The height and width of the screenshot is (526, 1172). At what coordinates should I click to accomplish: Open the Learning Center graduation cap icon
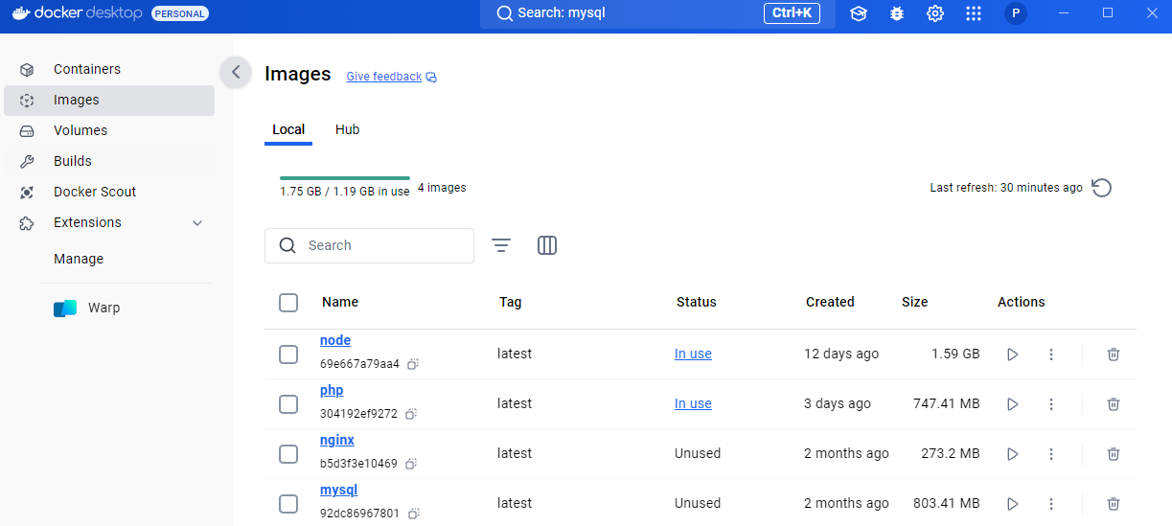point(859,13)
